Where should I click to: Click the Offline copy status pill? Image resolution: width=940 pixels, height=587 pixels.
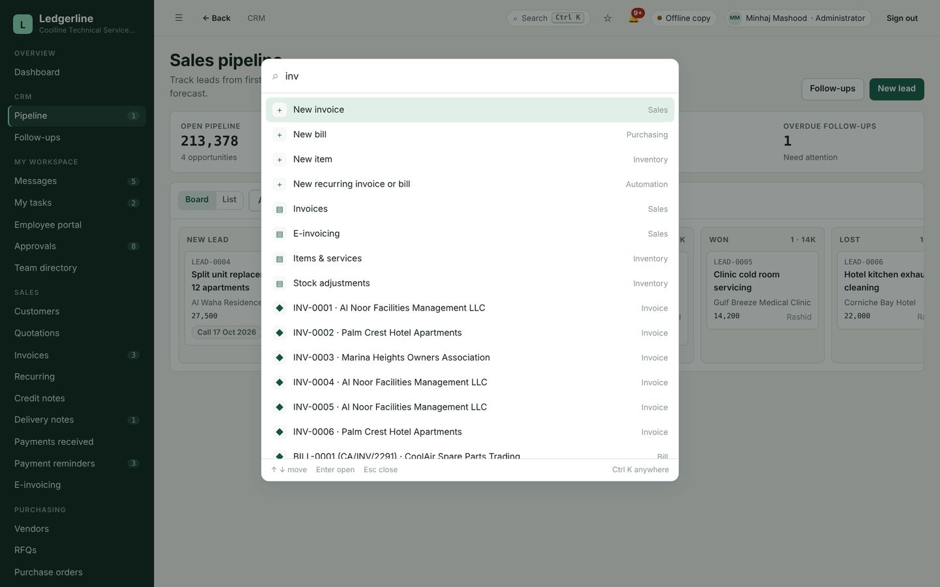[684, 18]
